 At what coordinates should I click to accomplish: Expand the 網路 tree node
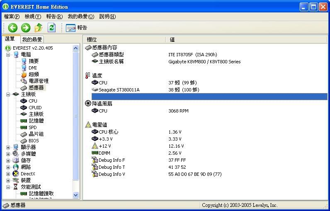[x=8, y=167]
